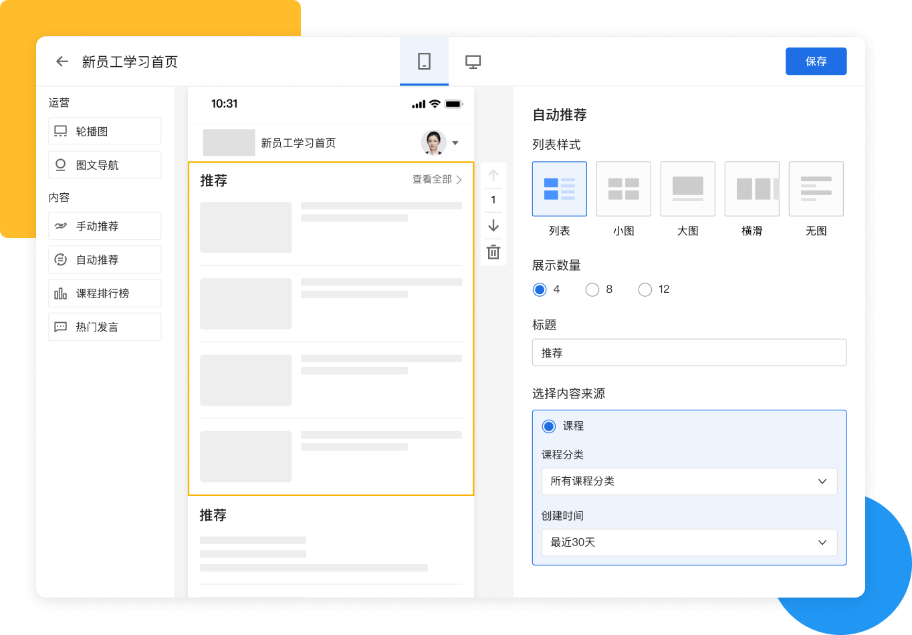Delete the selected module with trash icon
The height and width of the screenshot is (635, 912).
(x=493, y=252)
